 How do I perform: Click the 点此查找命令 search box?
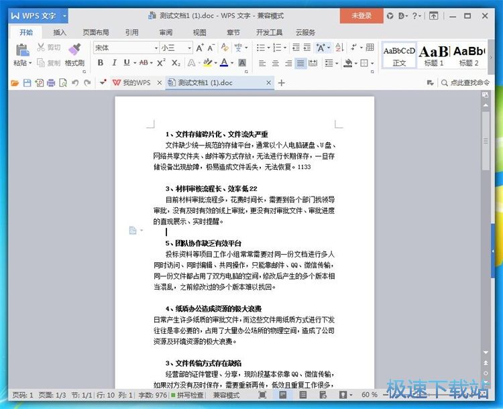click(469, 82)
